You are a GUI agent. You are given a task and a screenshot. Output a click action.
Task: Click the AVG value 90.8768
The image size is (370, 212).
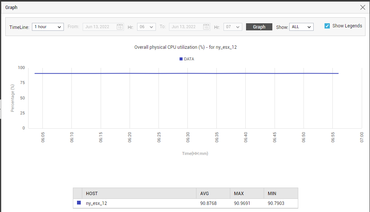208,203
